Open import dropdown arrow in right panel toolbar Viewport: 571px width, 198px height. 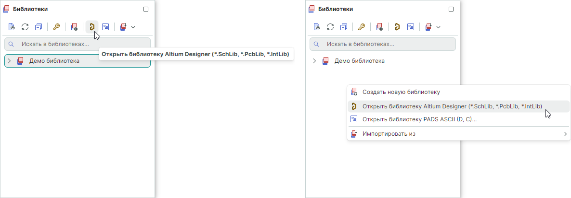tap(438, 27)
